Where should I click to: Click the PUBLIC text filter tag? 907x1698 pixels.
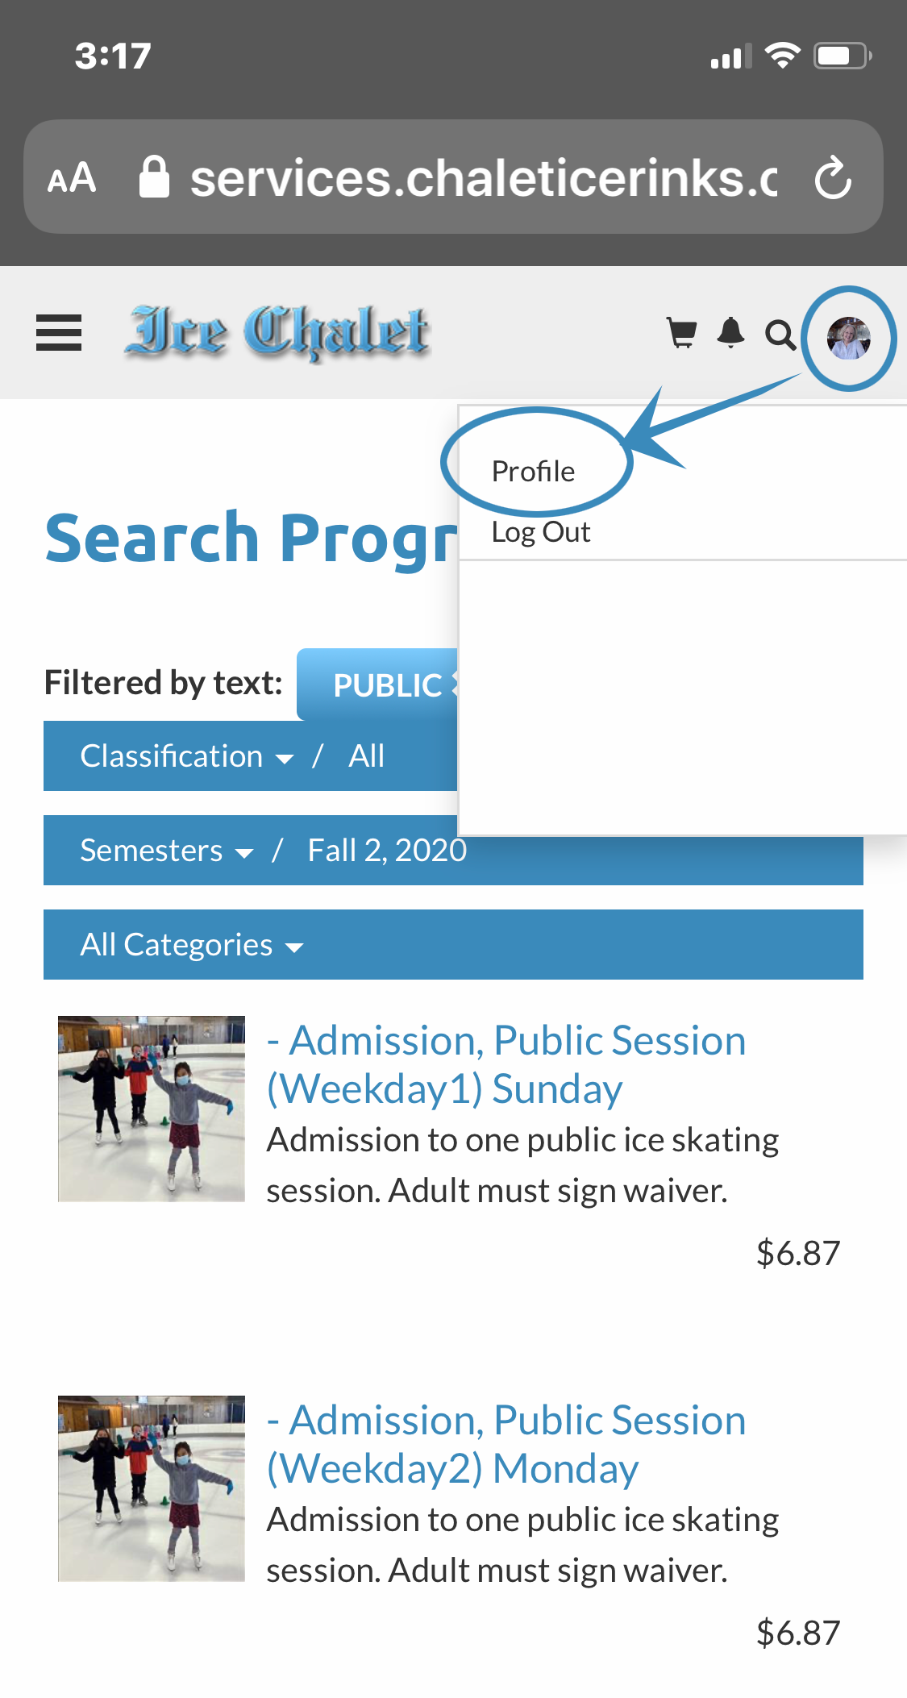(x=386, y=685)
